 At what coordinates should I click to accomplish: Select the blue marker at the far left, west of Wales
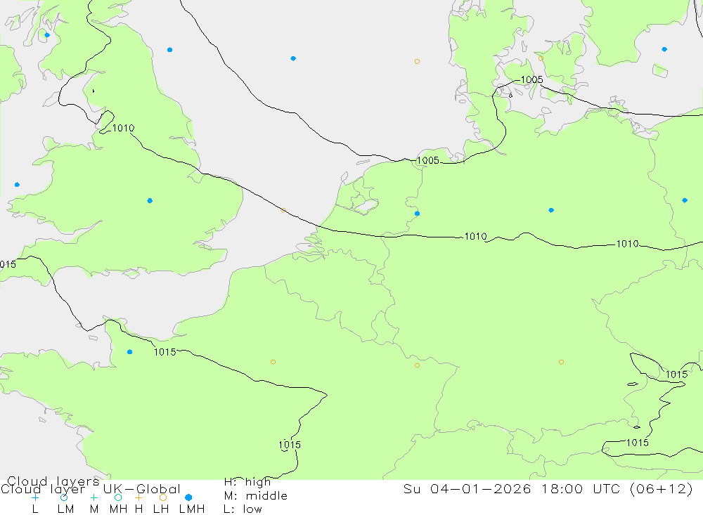click(x=17, y=185)
